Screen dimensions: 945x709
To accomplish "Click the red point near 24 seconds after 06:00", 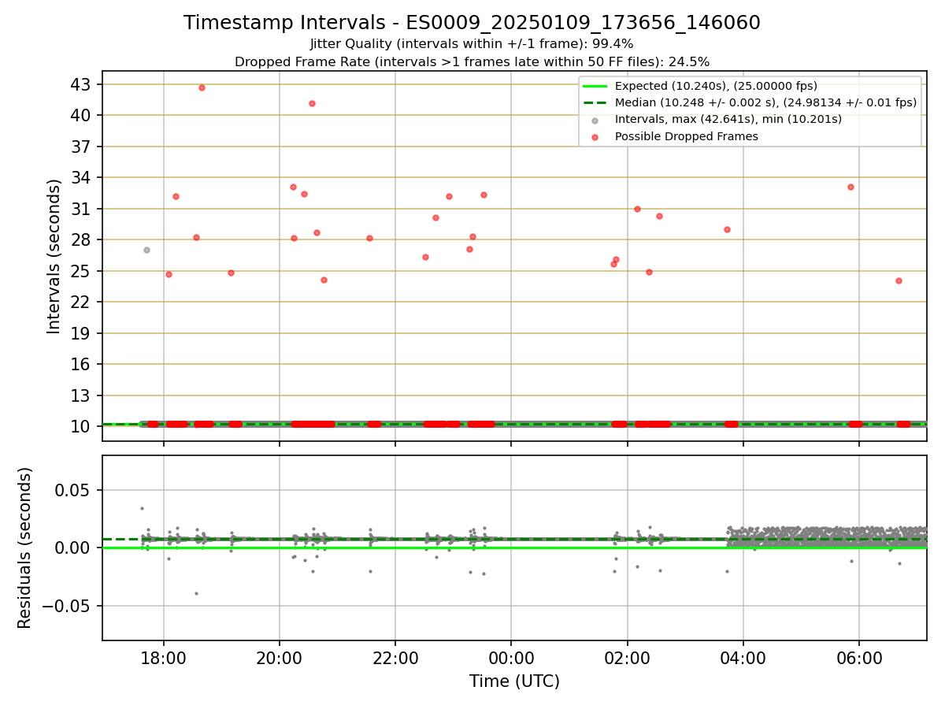I will point(899,280).
